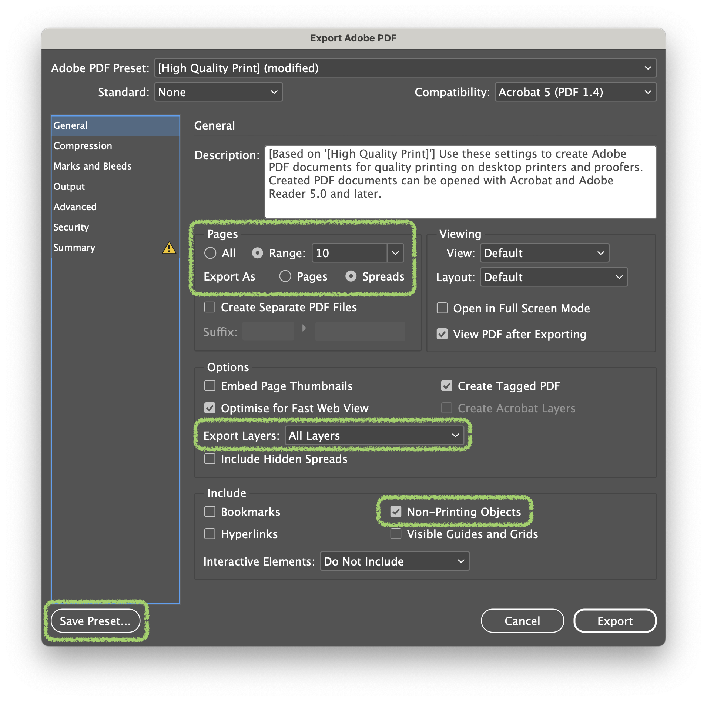Choose Export As Pages radio option
707x701 pixels.
click(285, 276)
